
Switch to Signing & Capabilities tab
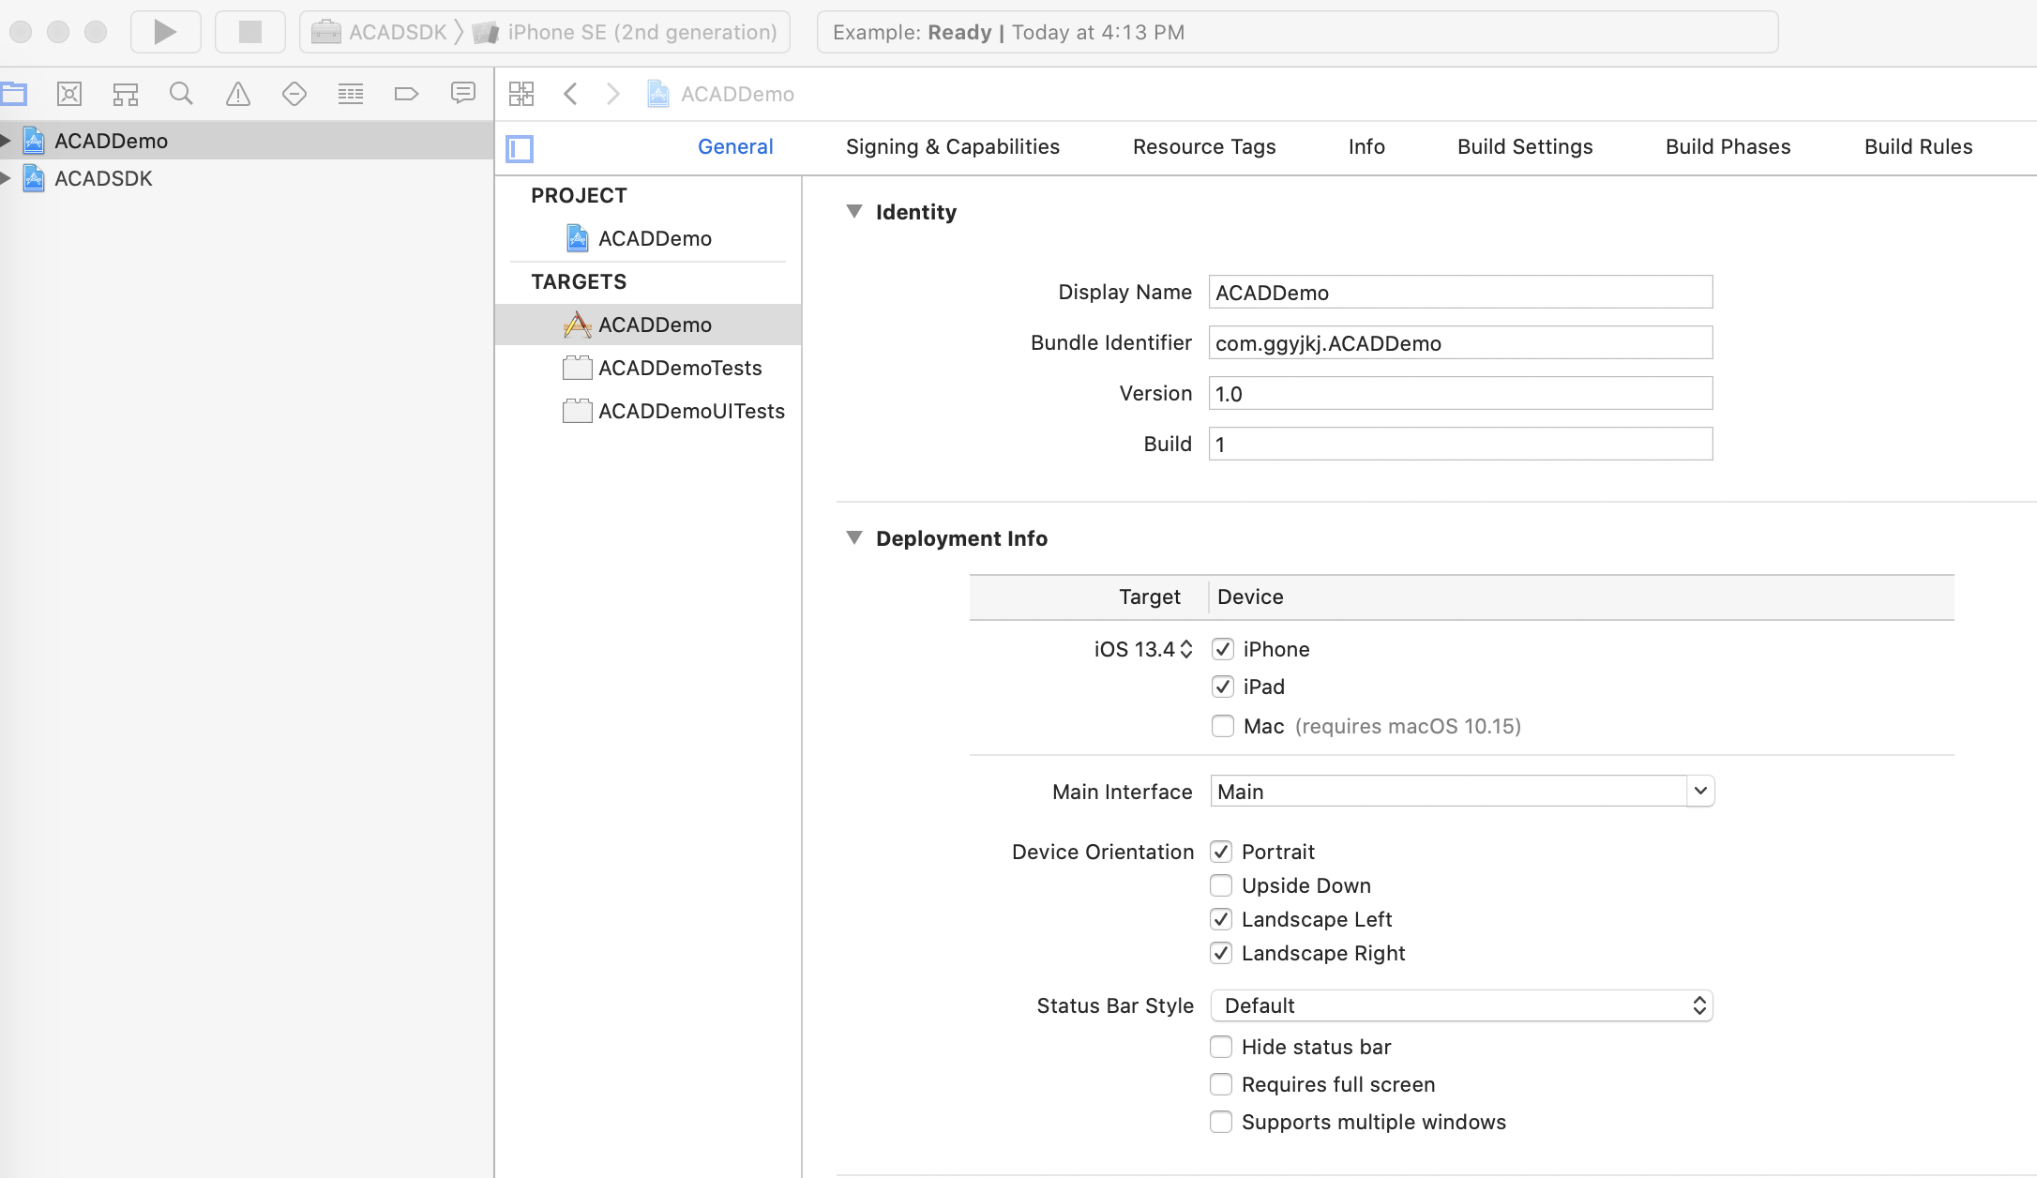[x=953, y=146]
